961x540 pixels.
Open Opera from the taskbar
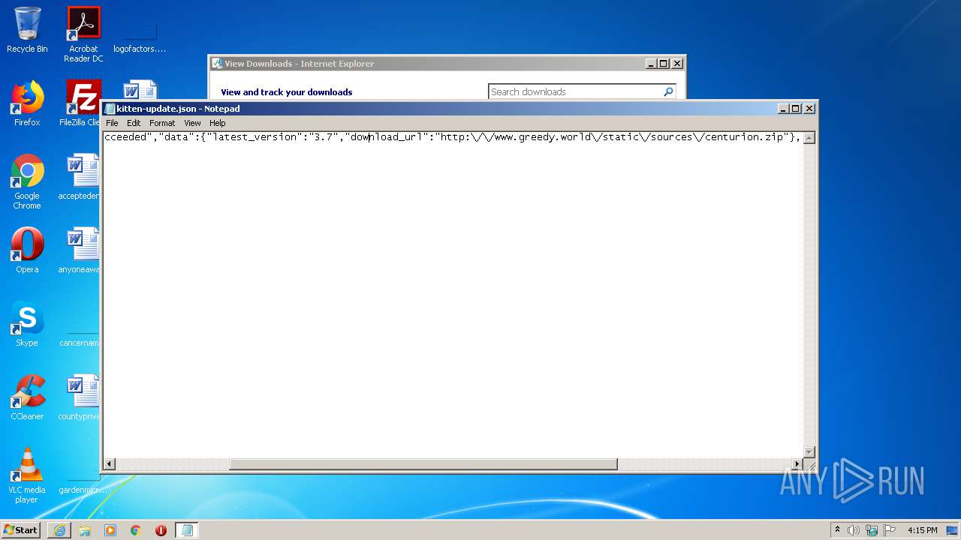(x=161, y=529)
